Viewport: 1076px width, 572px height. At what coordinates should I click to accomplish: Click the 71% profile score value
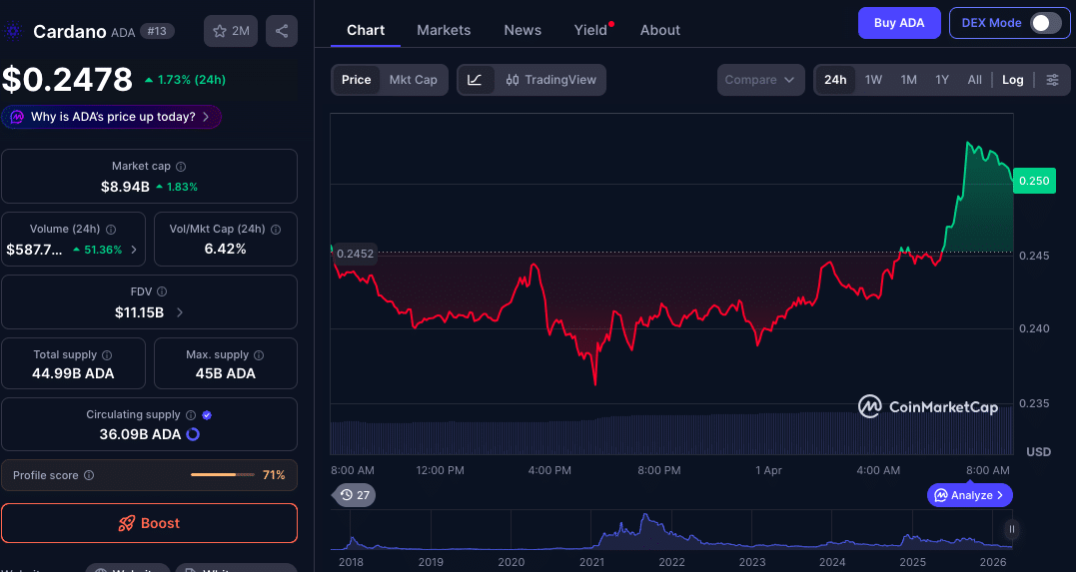[x=274, y=474]
